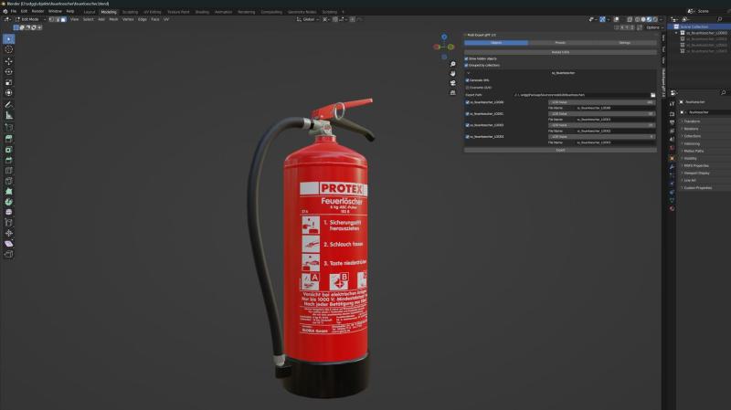
Task: Toggle the camera view icon
Action: pyautogui.click(x=452, y=83)
